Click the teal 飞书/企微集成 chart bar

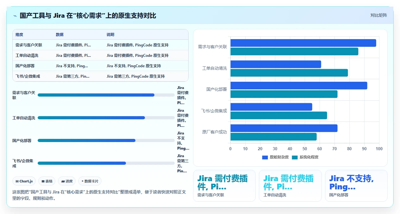[278, 115]
